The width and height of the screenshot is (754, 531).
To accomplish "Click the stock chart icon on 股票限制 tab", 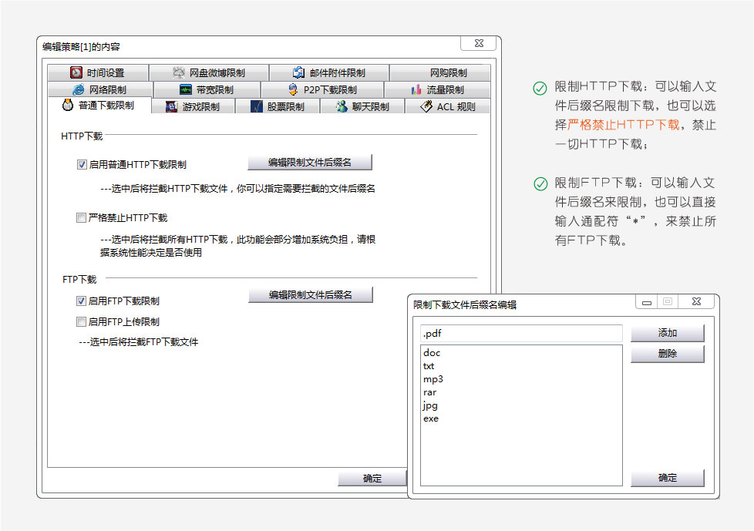I will pyautogui.click(x=257, y=107).
